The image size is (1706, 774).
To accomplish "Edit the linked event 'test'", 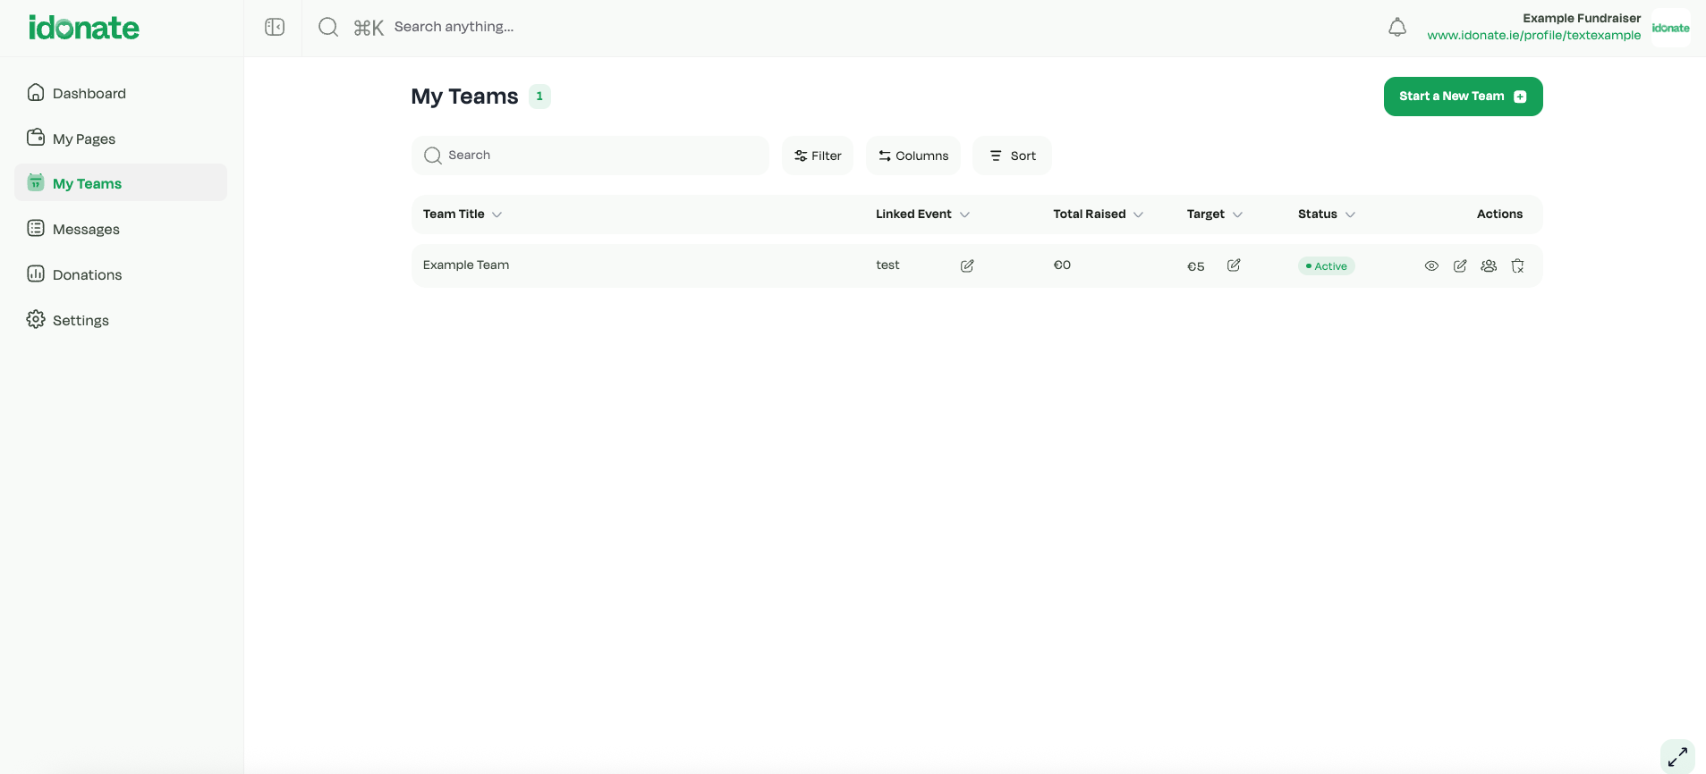I will (x=967, y=266).
